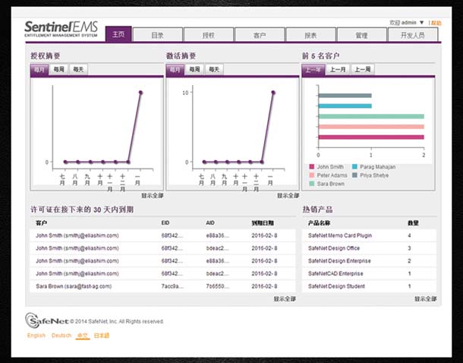
Task: Select 每周 in 授权摘要 panel
Action: pyautogui.click(x=58, y=69)
